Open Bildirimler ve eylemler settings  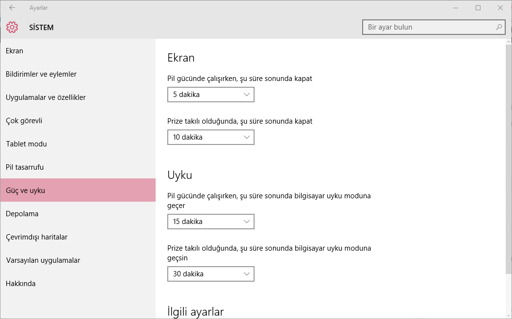[x=41, y=74]
